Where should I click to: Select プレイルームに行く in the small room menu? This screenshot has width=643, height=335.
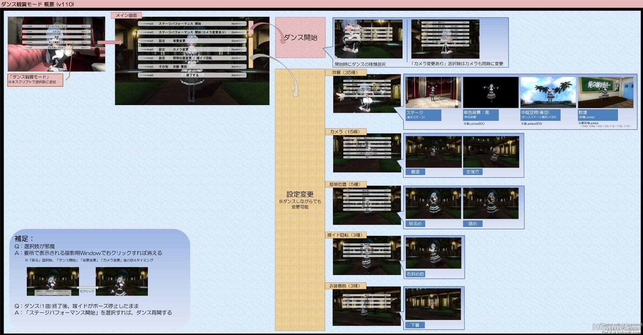point(56,48)
